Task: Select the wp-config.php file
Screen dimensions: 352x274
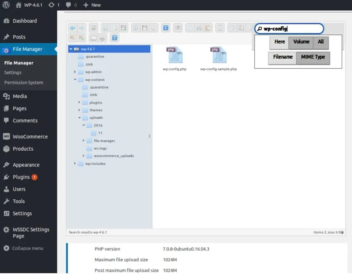Action: click(x=175, y=59)
